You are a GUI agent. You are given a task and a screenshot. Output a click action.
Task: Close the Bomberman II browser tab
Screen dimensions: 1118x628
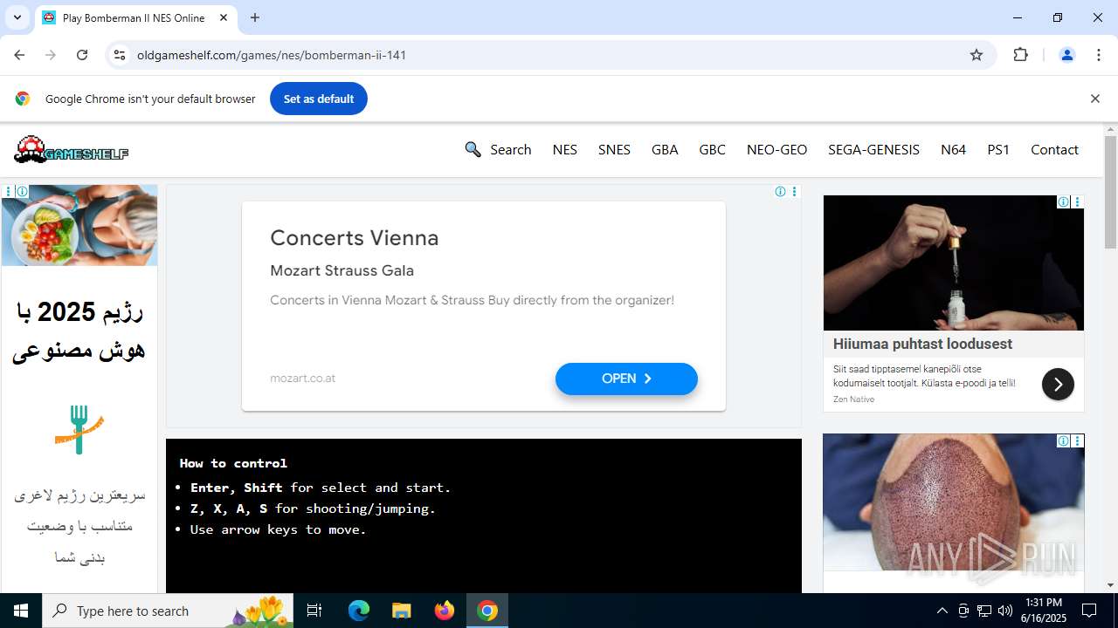pyautogui.click(x=224, y=17)
